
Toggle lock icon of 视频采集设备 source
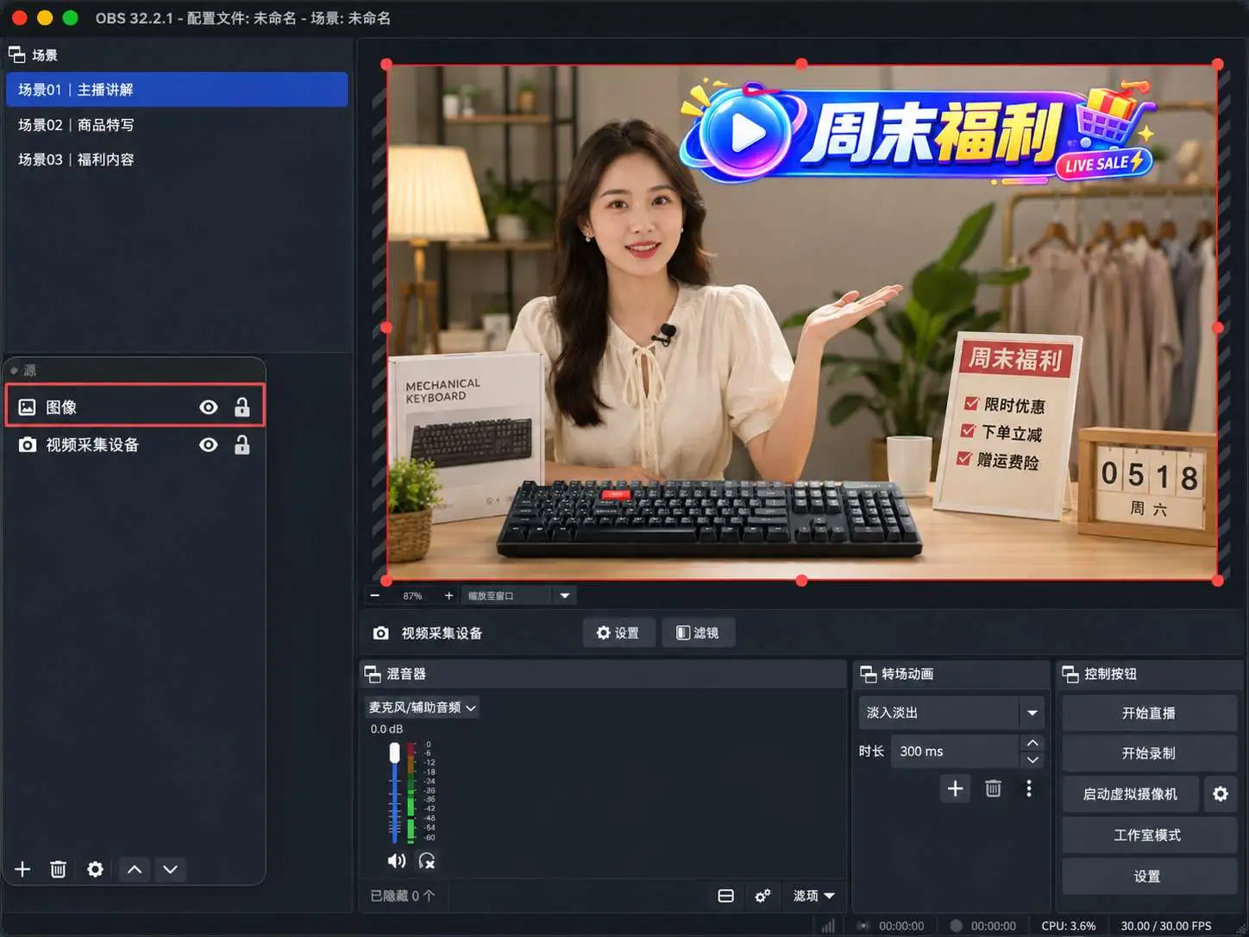(242, 445)
